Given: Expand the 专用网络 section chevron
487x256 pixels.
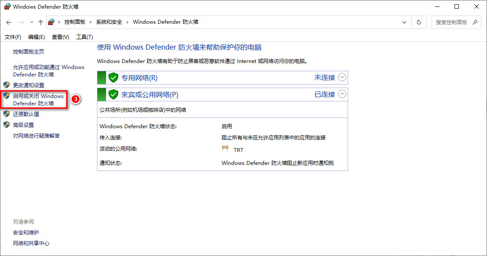Looking at the screenshot, I should pyautogui.click(x=342, y=77).
